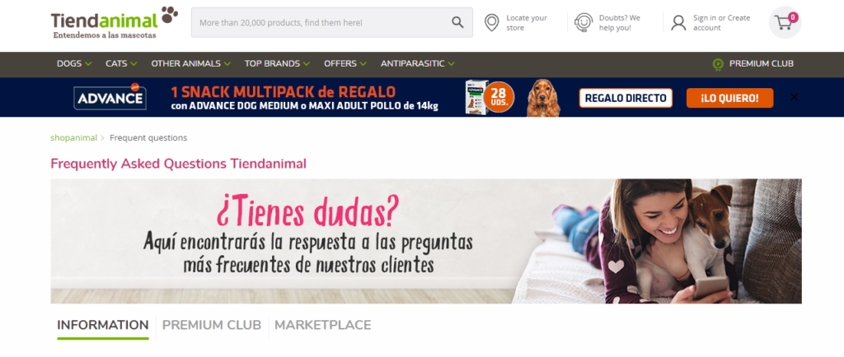Select the Information tab
844x357 pixels.
(103, 325)
